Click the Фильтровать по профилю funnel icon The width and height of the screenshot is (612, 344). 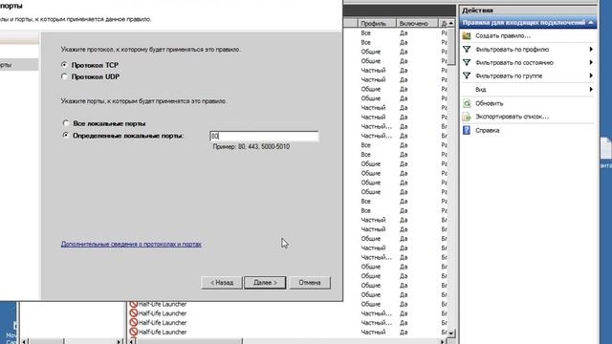467,49
